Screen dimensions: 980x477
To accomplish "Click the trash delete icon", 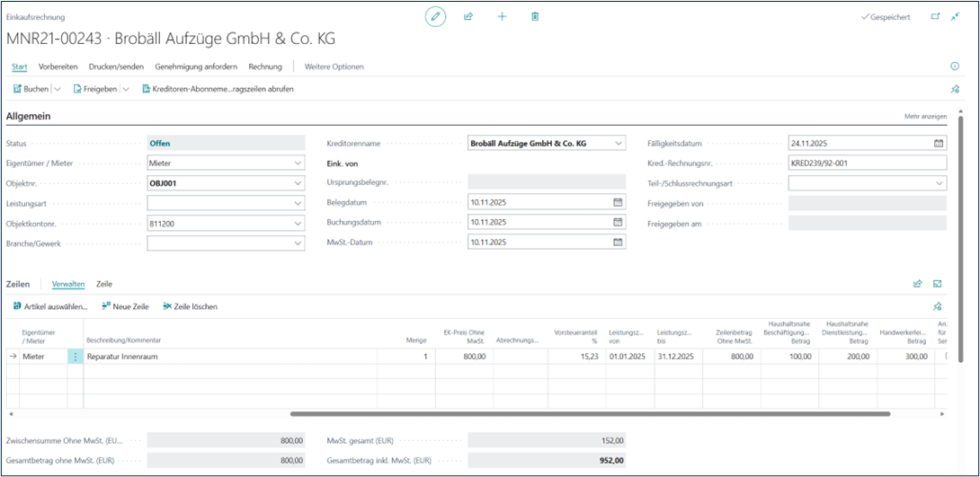I will tap(535, 17).
